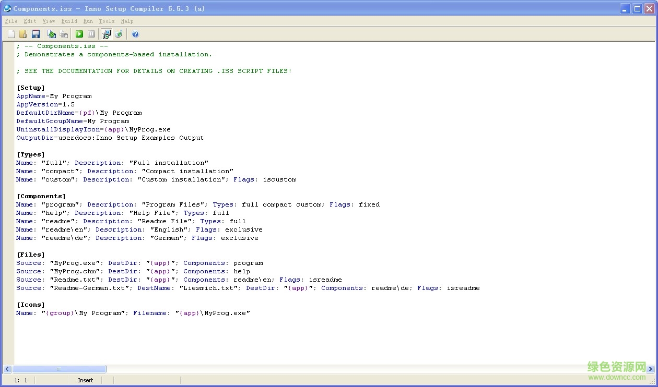The width and height of the screenshot is (658, 387).
Task: Click the "Custom installation" iscustom line
Action: 156,179
